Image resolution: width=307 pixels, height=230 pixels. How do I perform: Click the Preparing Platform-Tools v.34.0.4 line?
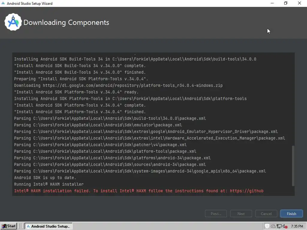81,79
